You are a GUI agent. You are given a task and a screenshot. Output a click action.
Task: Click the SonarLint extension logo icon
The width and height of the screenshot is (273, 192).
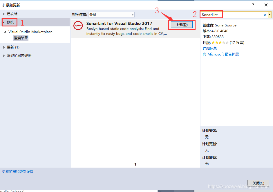78,26
